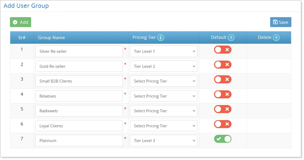Focus the Gold Re-seller name field

(x=79, y=66)
